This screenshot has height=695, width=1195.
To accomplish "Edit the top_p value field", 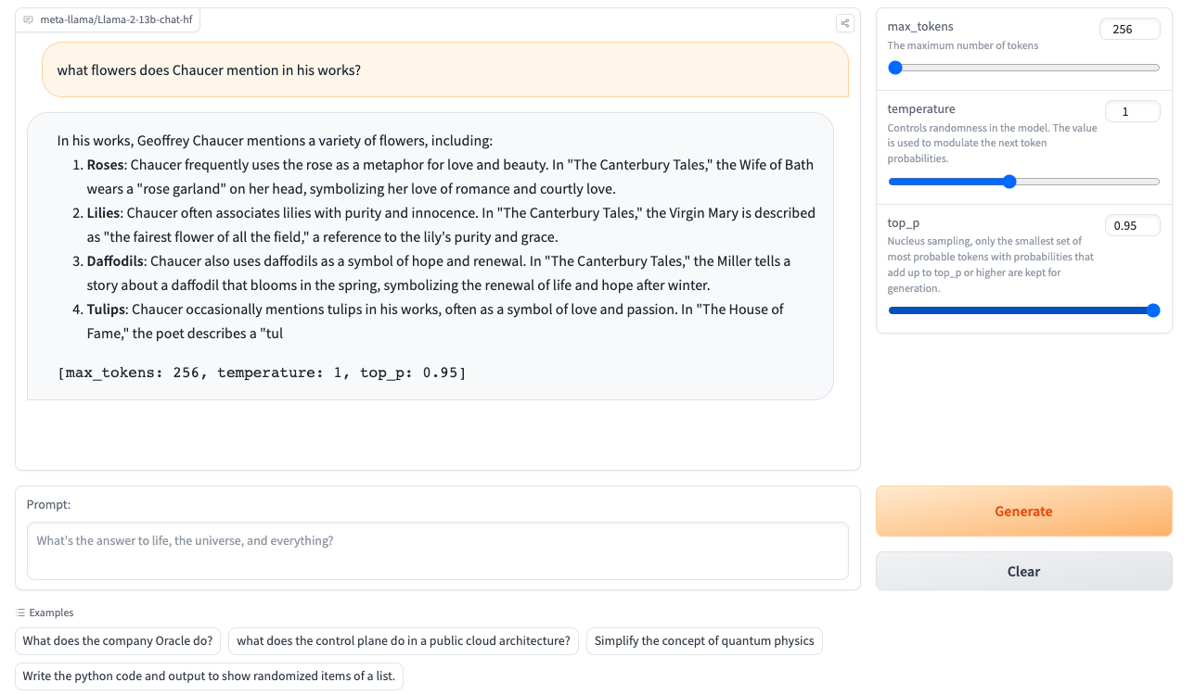I will (1132, 225).
